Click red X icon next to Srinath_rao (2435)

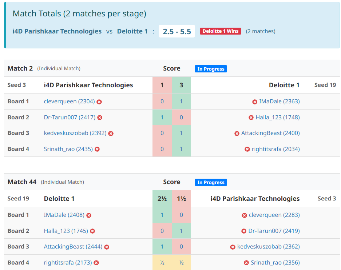97,149
